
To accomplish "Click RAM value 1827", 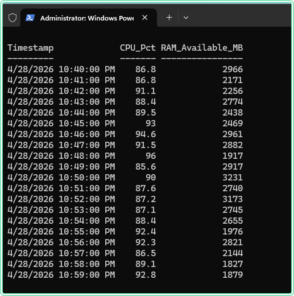I will point(233,264).
